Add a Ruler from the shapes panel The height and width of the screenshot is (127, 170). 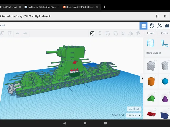[x=165, y=43]
